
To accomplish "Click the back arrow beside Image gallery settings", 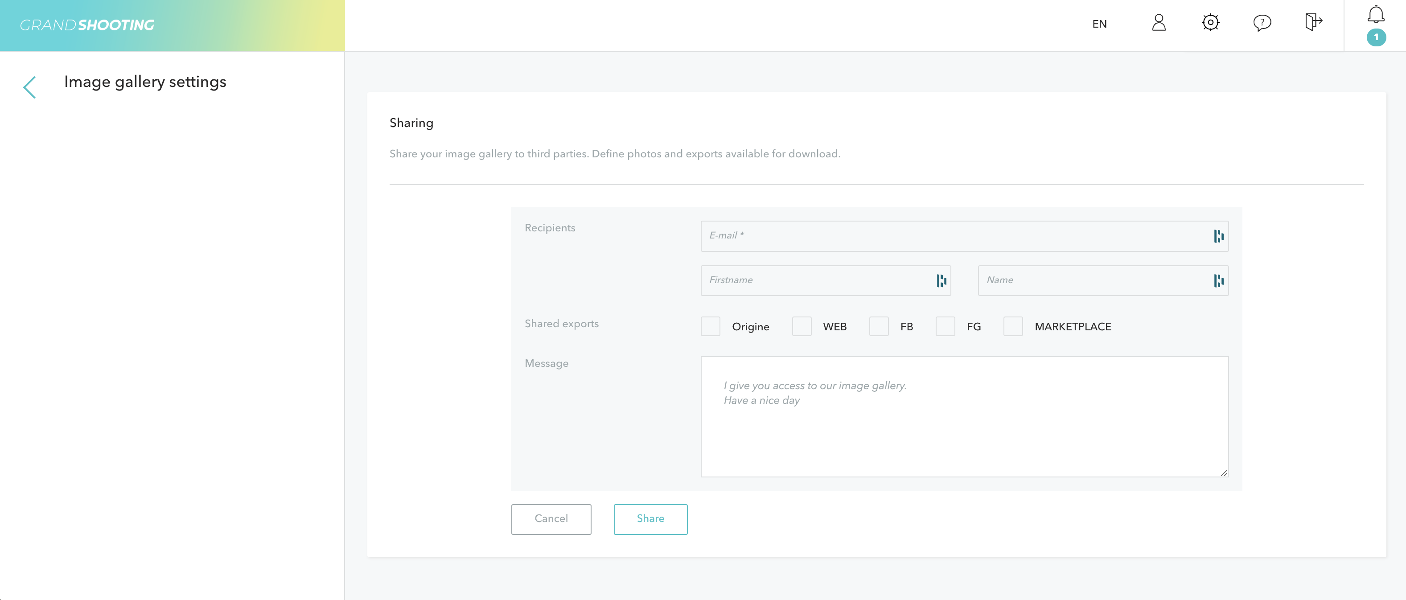I will (29, 87).
